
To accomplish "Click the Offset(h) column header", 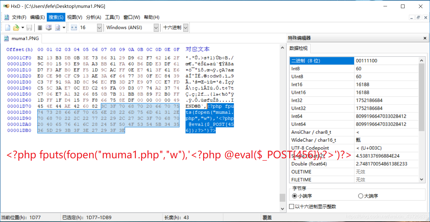I will pos(19,49).
